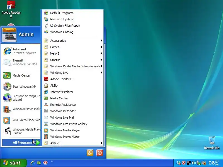Click the Admin user name
Viewport: 223px width, 167px height.
[x=26, y=35]
